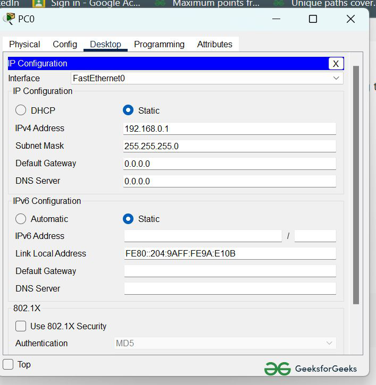Select the IPv4 Static radio button
This screenshot has height=385, width=376.
tap(128, 110)
